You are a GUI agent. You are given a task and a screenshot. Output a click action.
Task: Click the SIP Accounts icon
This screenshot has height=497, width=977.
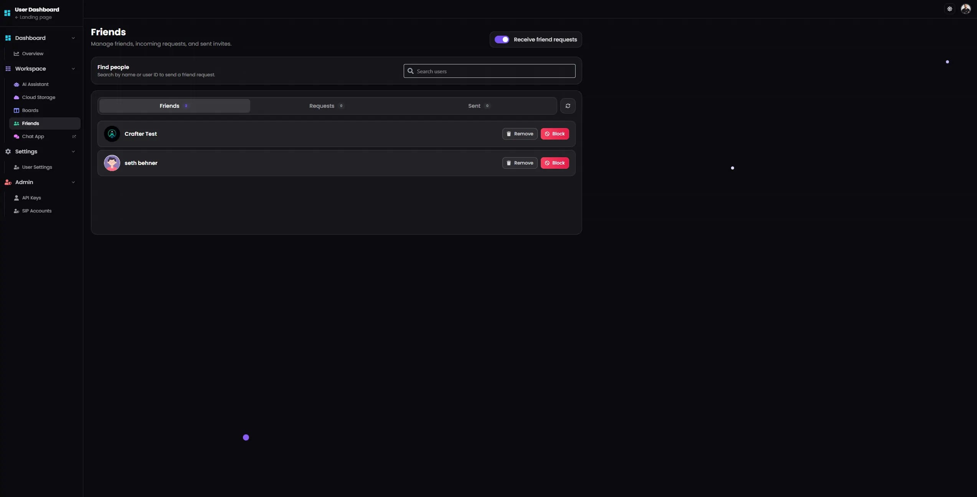[17, 211]
